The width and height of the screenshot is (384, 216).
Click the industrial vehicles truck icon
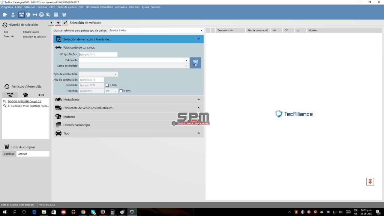tap(58, 108)
